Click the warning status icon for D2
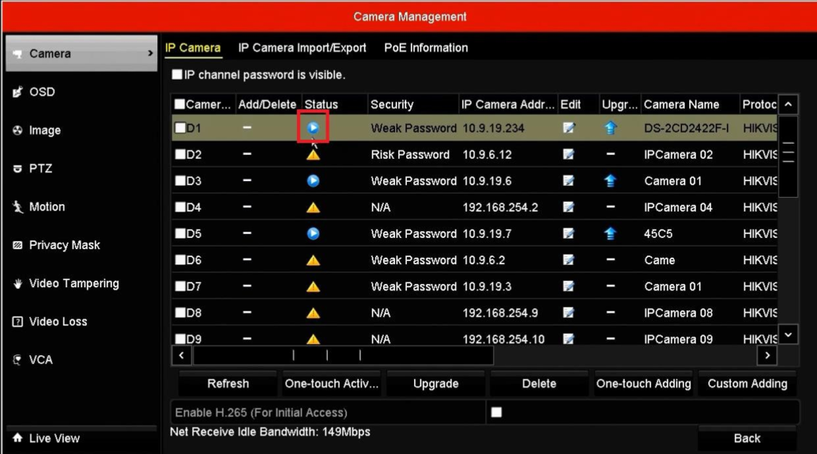 313,155
